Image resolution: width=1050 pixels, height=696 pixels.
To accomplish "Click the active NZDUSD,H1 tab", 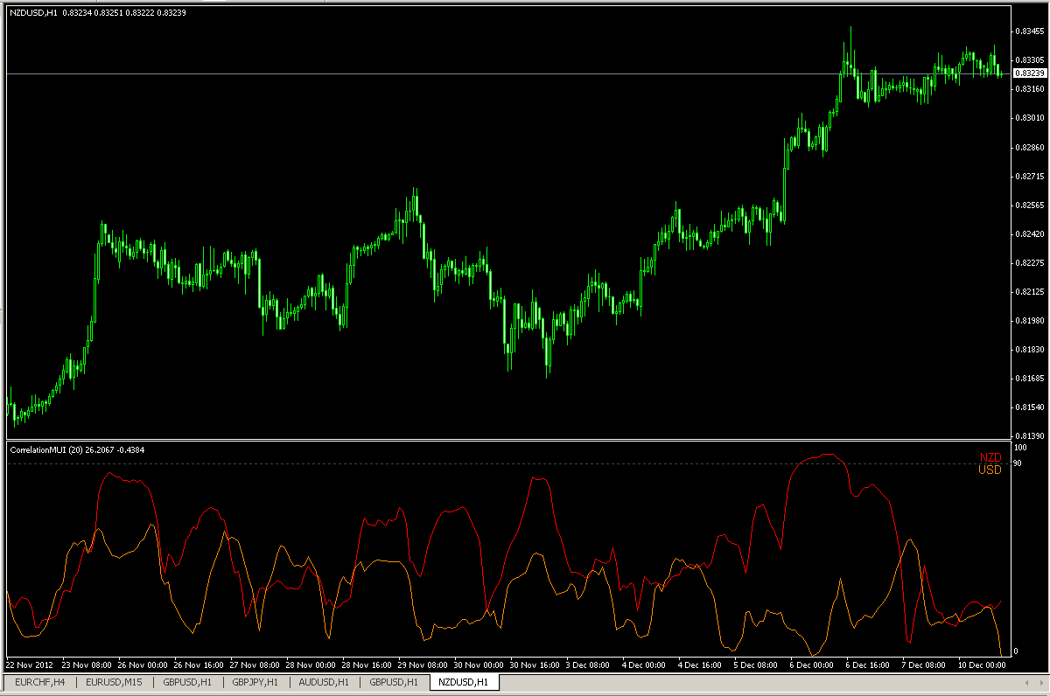I will (x=464, y=681).
